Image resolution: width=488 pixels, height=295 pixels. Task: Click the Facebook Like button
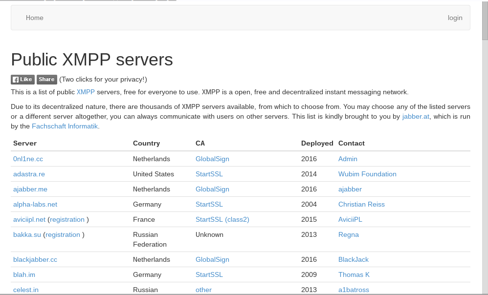(x=22, y=79)
